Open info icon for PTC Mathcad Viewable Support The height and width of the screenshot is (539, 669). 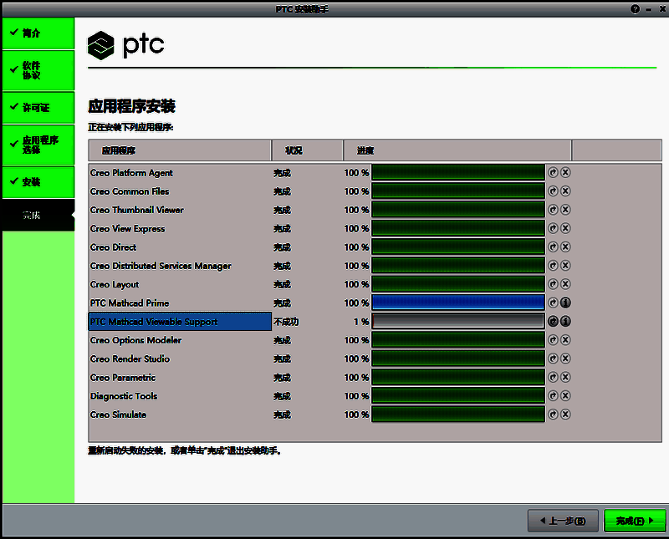pyautogui.click(x=566, y=322)
